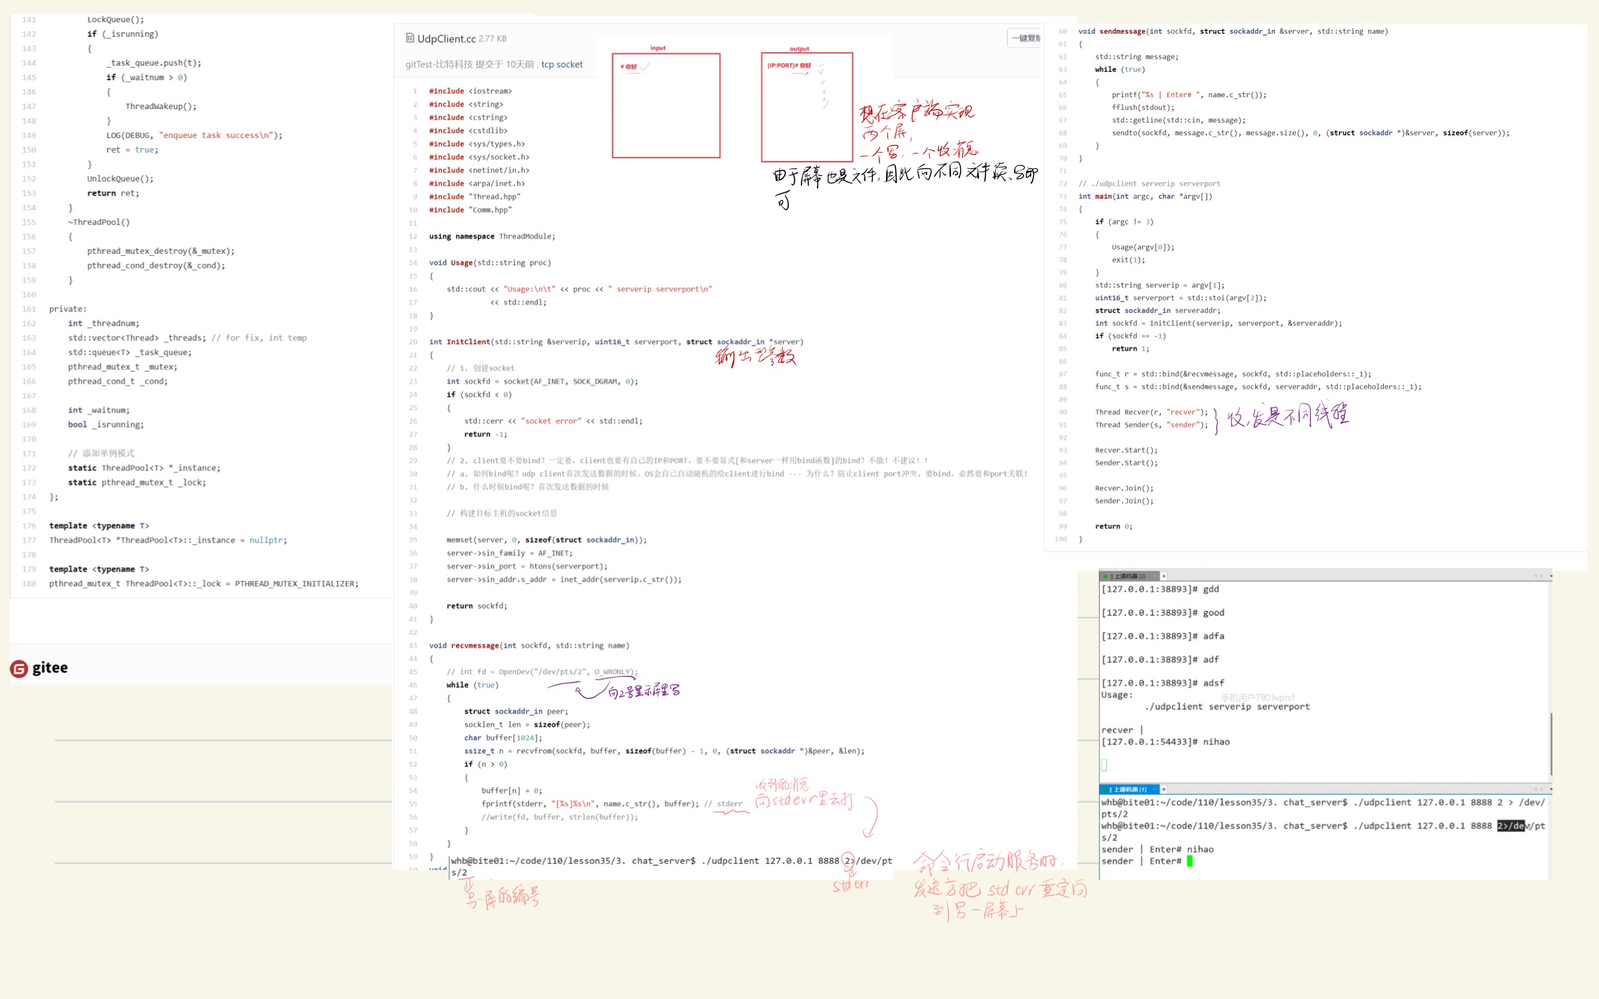The image size is (1599, 999).
Task: Click the red input diagram box
Action: coord(665,106)
